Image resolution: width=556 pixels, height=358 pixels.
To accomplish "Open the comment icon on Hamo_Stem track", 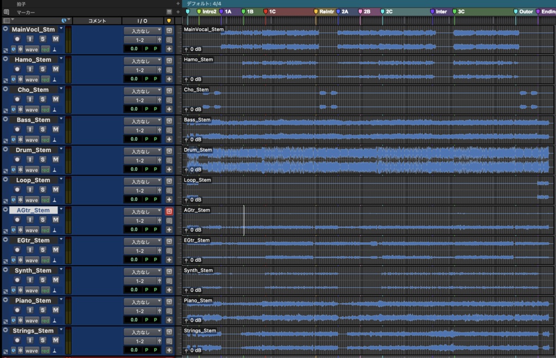I will click(169, 70).
